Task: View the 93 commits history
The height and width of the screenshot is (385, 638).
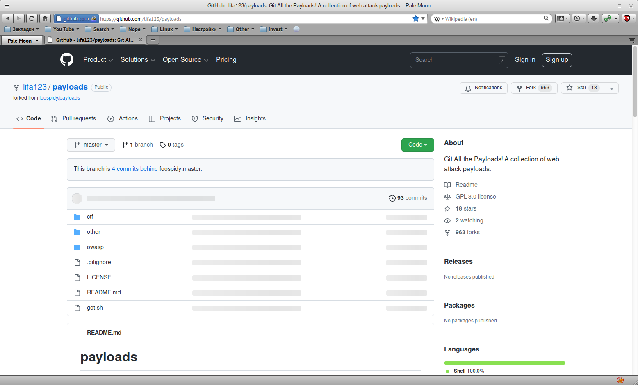Action: (408, 198)
